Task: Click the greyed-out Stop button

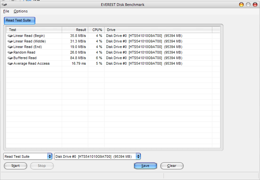Action: click(42, 166)
